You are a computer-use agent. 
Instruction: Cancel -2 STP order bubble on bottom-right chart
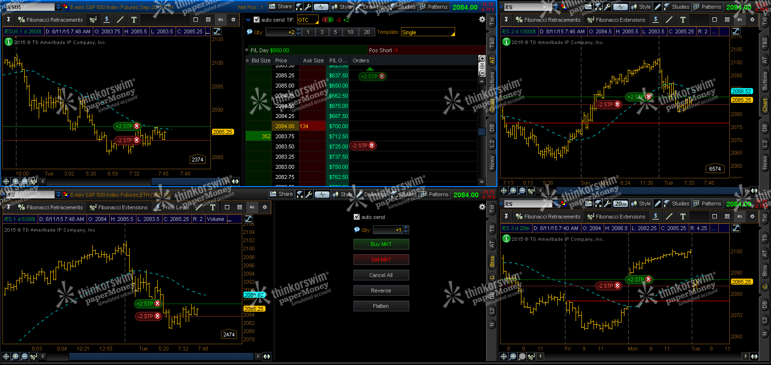click(618, 286)
